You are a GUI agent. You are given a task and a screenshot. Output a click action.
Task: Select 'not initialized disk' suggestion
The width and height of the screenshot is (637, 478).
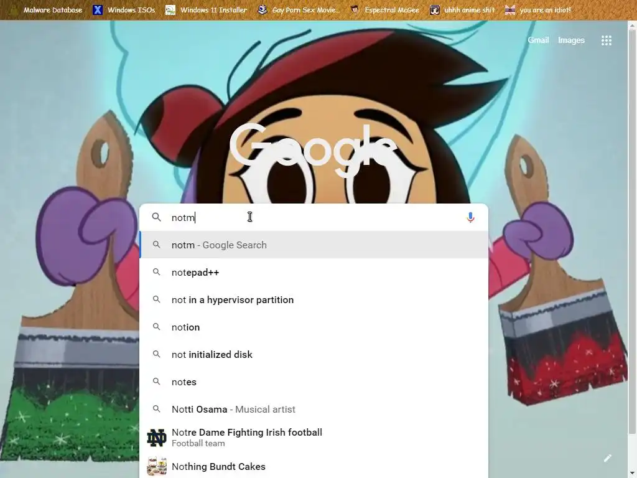coord(314,354)
